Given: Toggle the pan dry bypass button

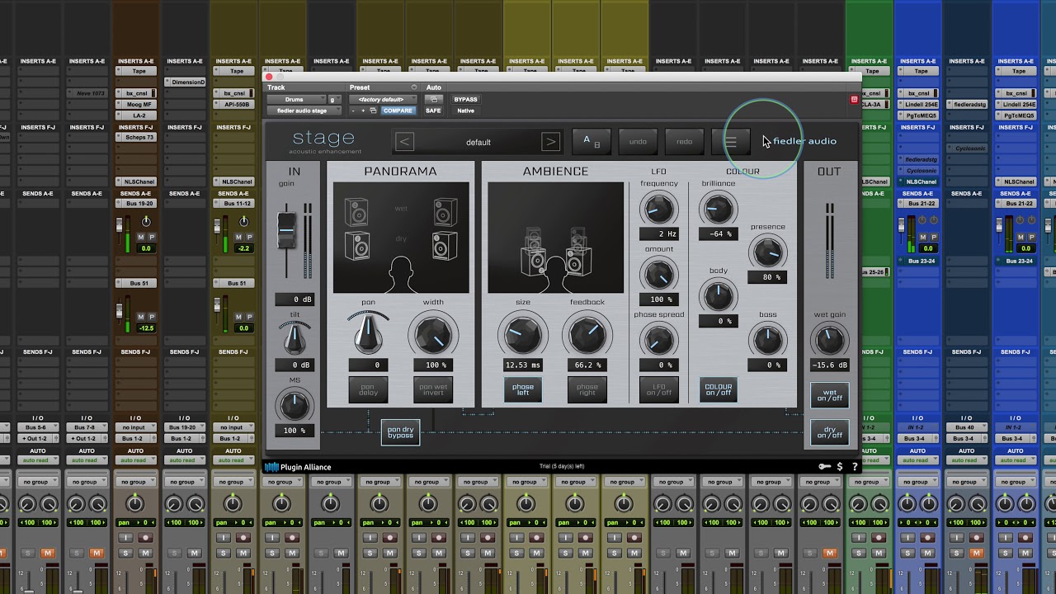Looking at the screenshot, I should pos(400,432).
